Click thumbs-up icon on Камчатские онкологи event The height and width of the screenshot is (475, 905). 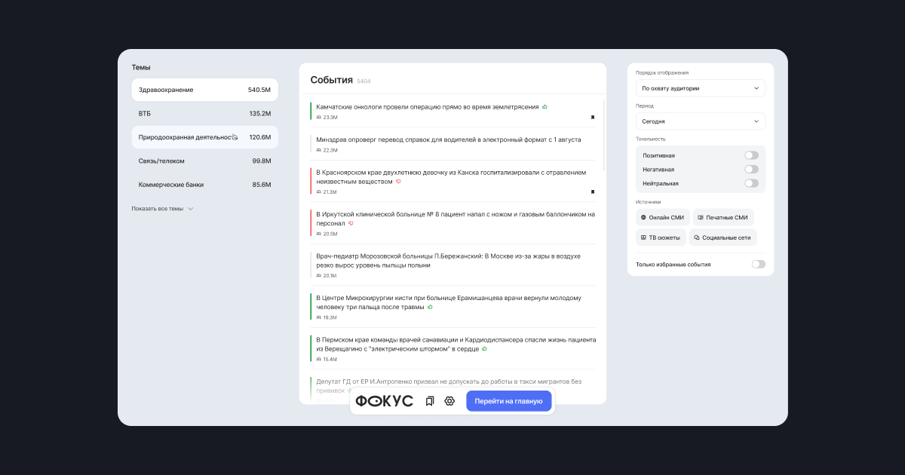545,107
